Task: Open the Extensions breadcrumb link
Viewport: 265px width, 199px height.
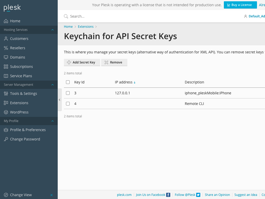Action: [86, 26]
